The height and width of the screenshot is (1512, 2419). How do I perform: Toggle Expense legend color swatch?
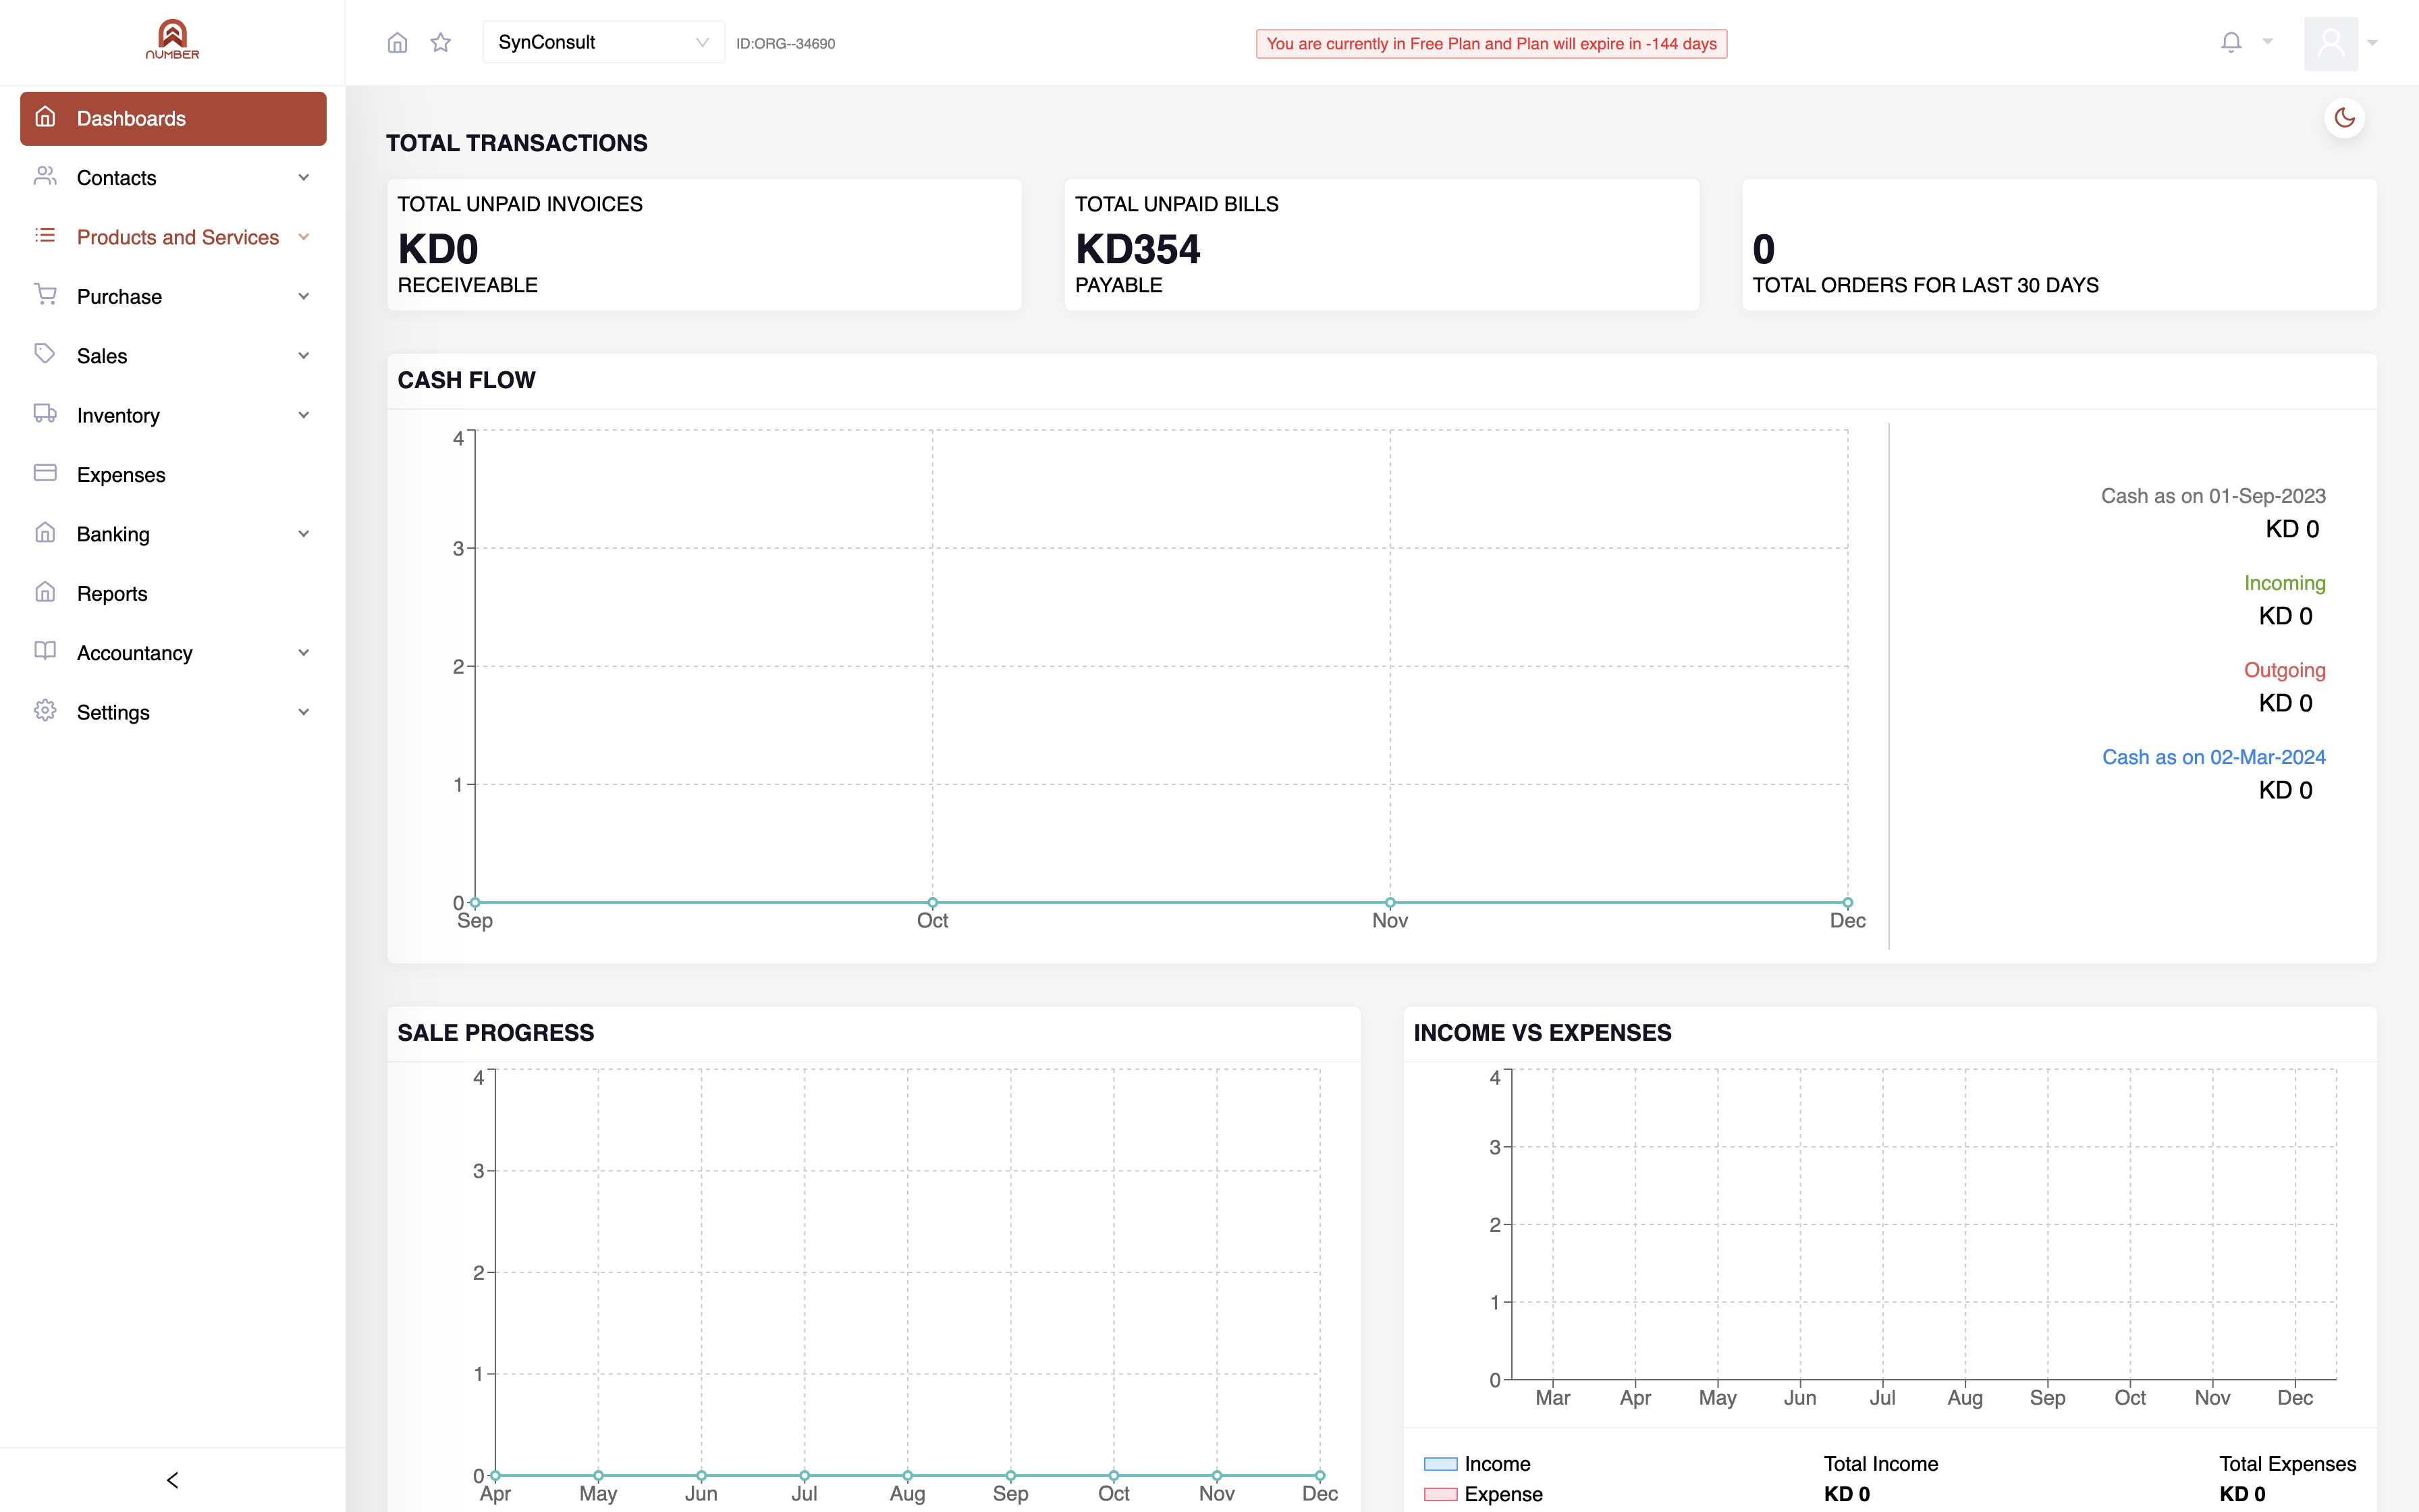pyautogui.click(x=1440, y=1494)
